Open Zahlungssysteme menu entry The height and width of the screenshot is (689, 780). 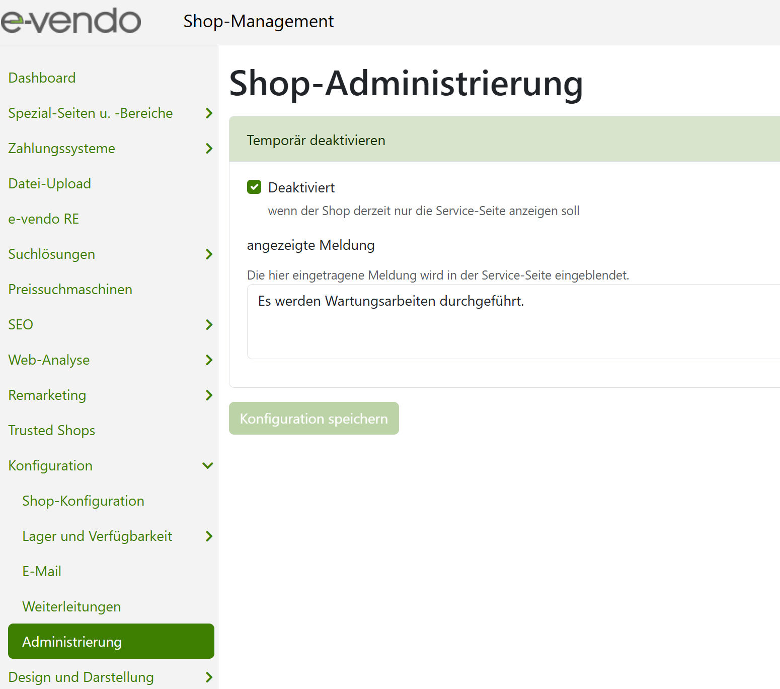point(61,149)
